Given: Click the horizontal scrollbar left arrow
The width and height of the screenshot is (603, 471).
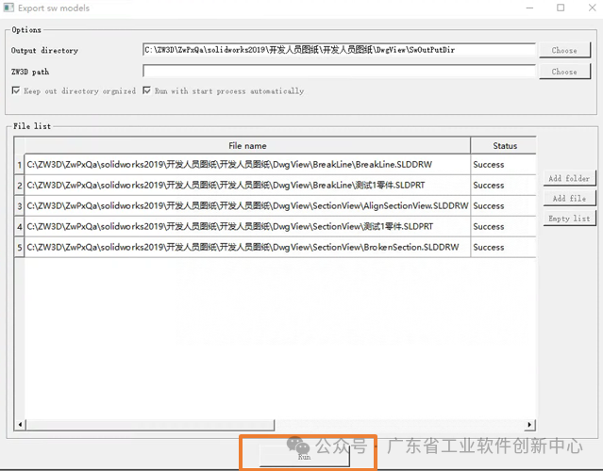Looking at the screenshot, I should point(20,425).
